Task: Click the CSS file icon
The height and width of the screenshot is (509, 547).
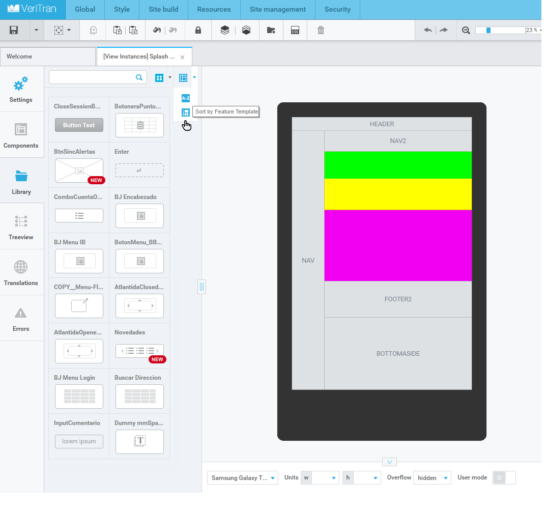Action: pos(295,30)
